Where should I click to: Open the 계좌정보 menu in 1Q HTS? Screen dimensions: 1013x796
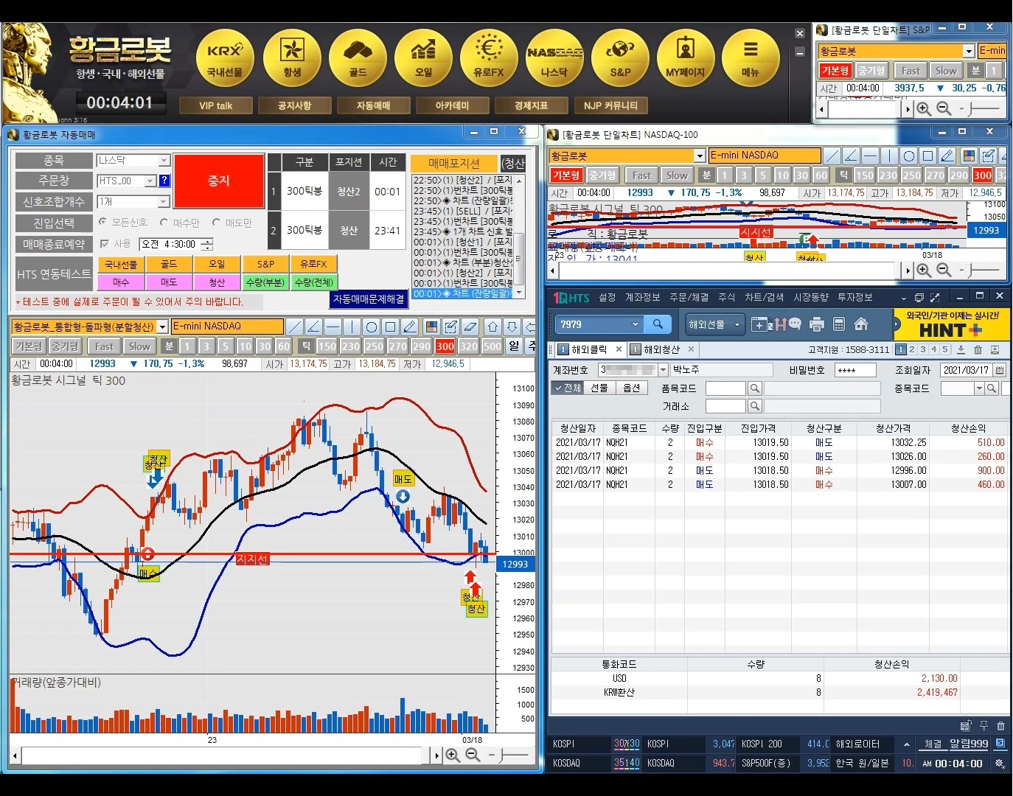click(x=642, y=297)
